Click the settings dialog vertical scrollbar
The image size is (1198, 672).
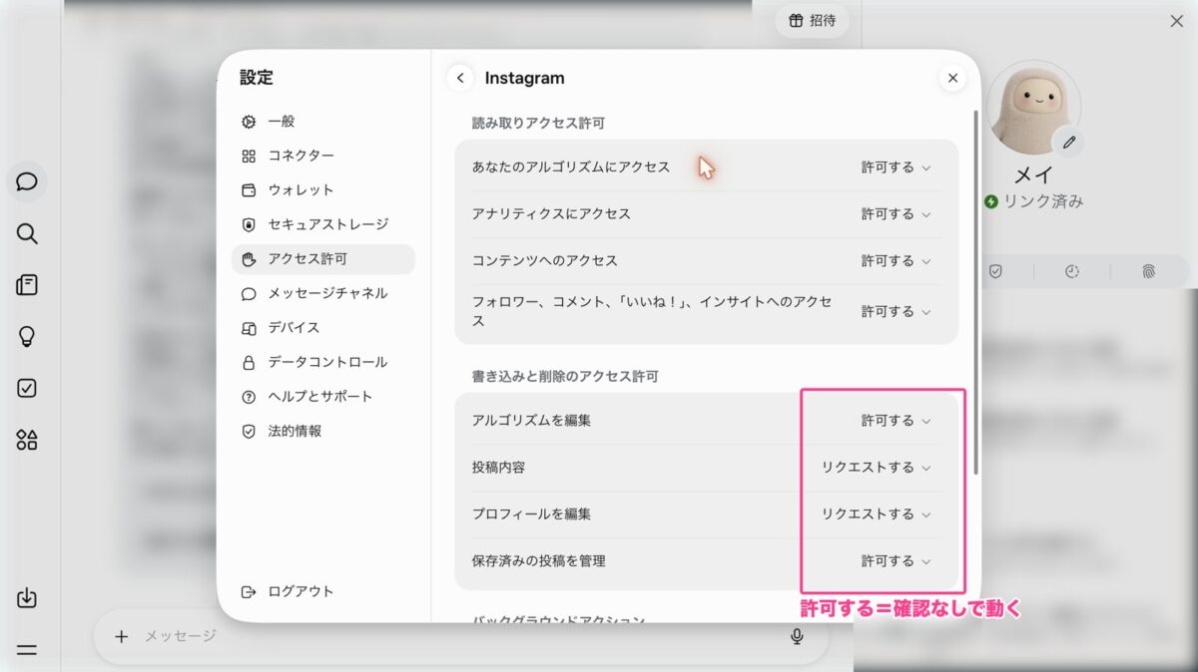click(x=975, y=291)
